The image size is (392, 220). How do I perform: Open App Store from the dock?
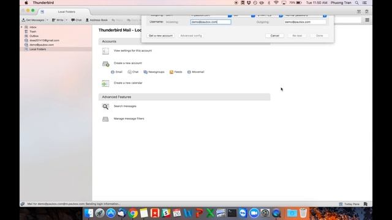click(111, 213)
